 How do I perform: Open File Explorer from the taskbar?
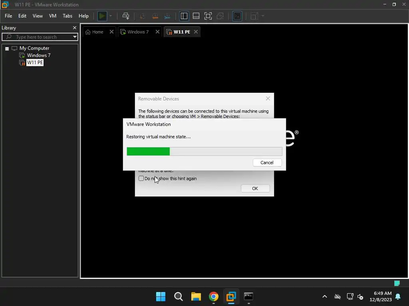(196, 296)
